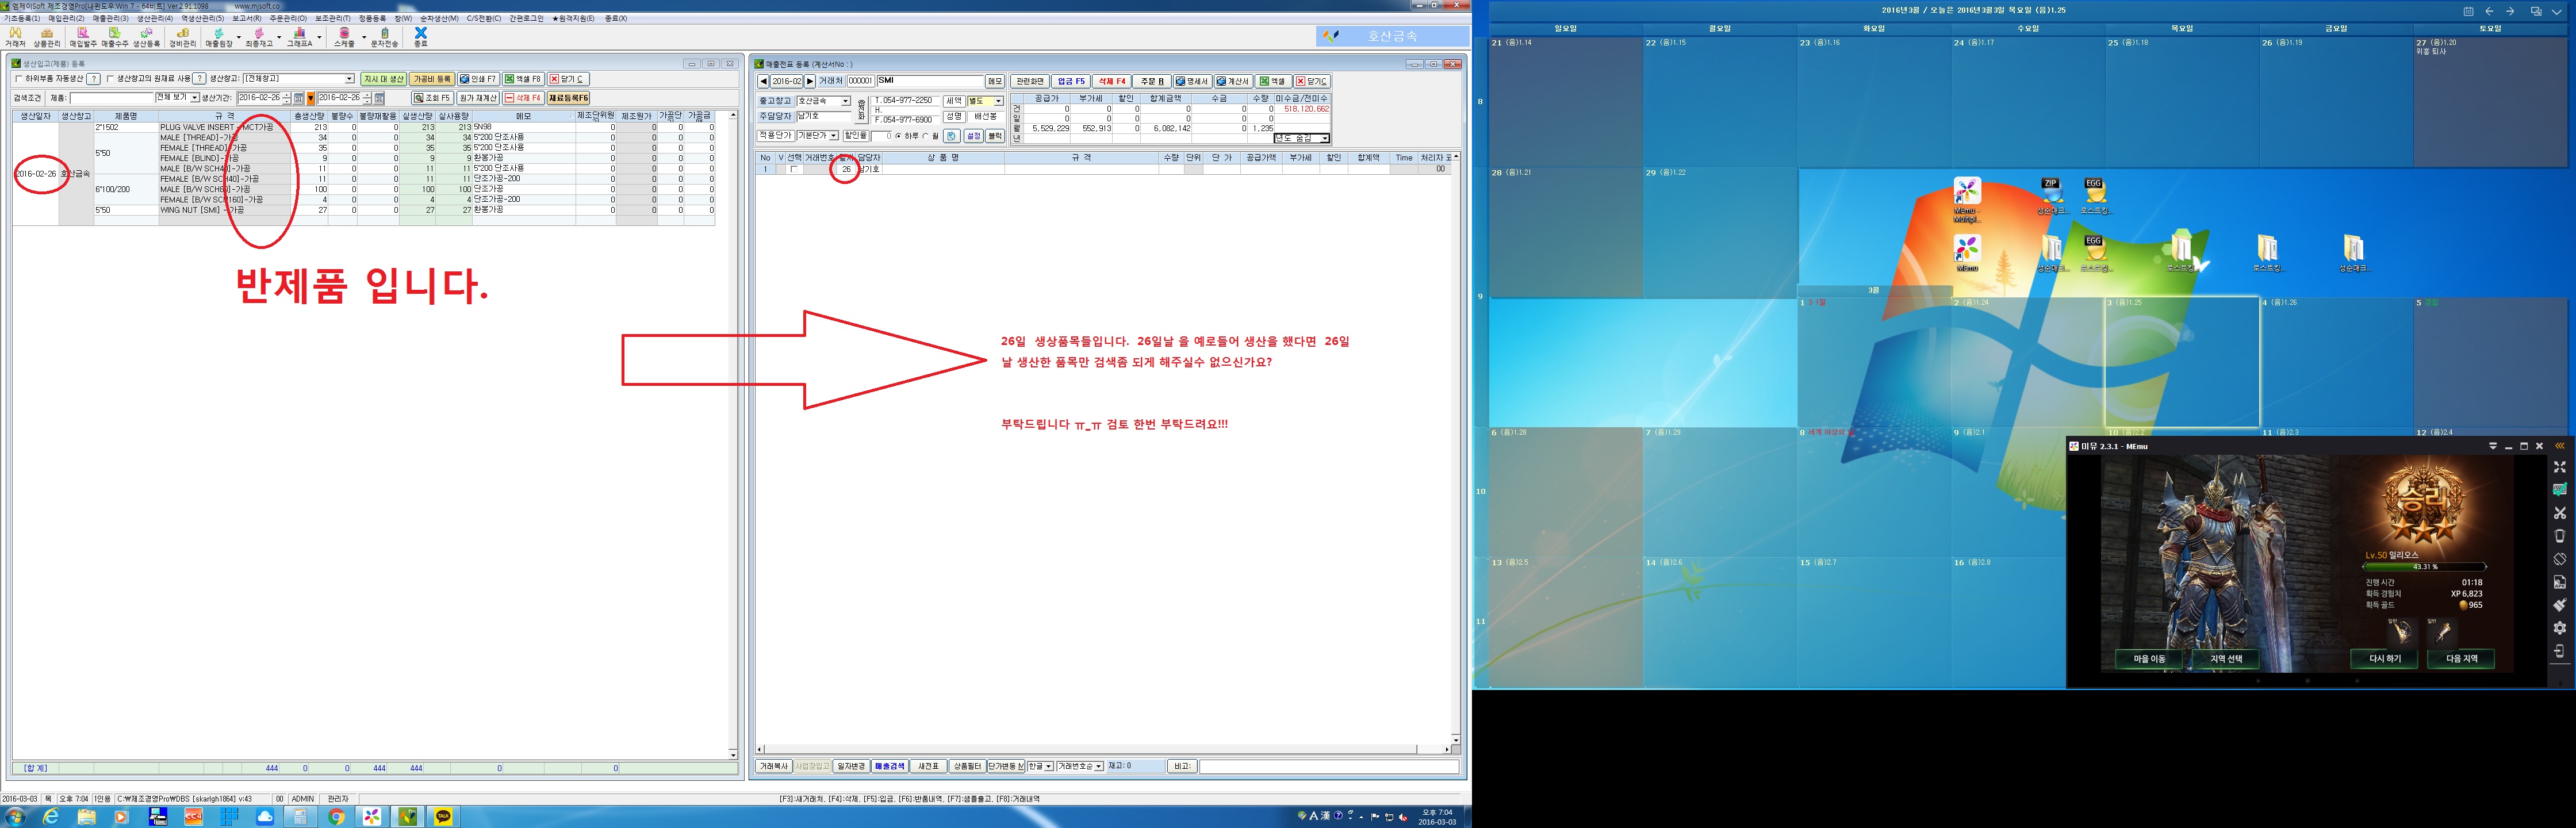
Task: Click the 문자전송 phone icon
Action: (x=384, y=37)
